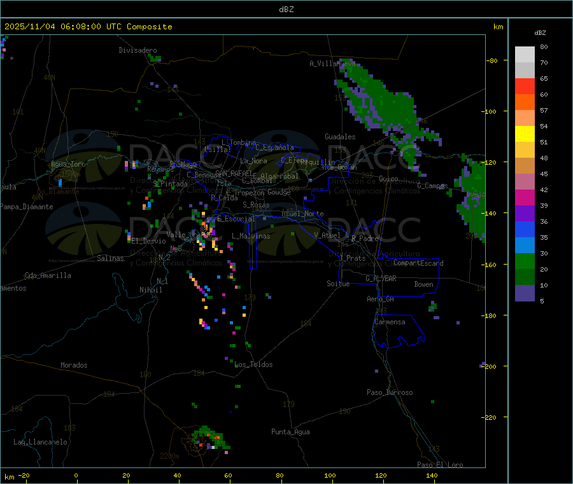573x484 pixels.
Task: Select the Carmensa place label
Action: pos(390,322)
